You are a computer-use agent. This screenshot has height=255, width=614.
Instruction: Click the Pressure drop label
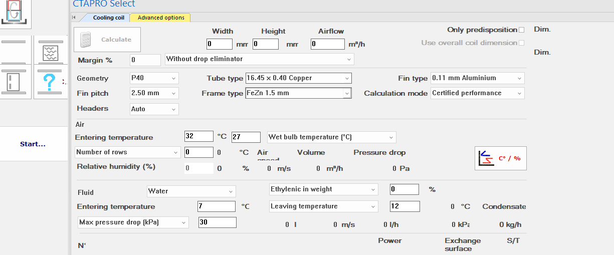379,152
